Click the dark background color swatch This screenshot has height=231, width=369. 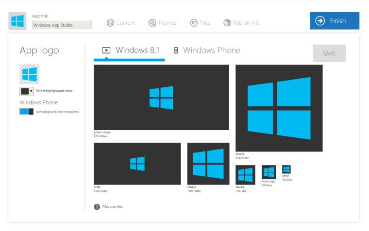25,91
